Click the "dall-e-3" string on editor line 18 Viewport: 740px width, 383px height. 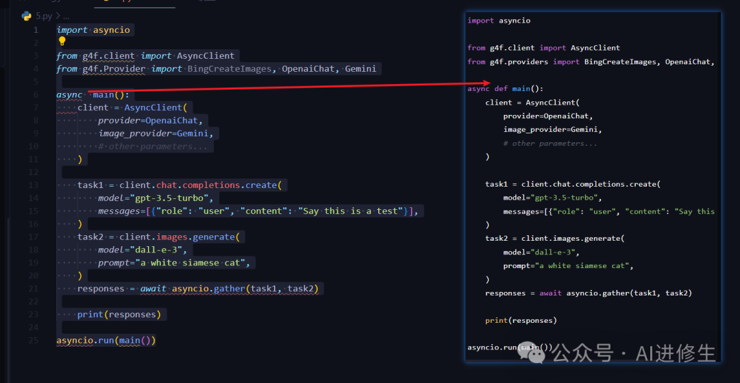pos(156,250)
